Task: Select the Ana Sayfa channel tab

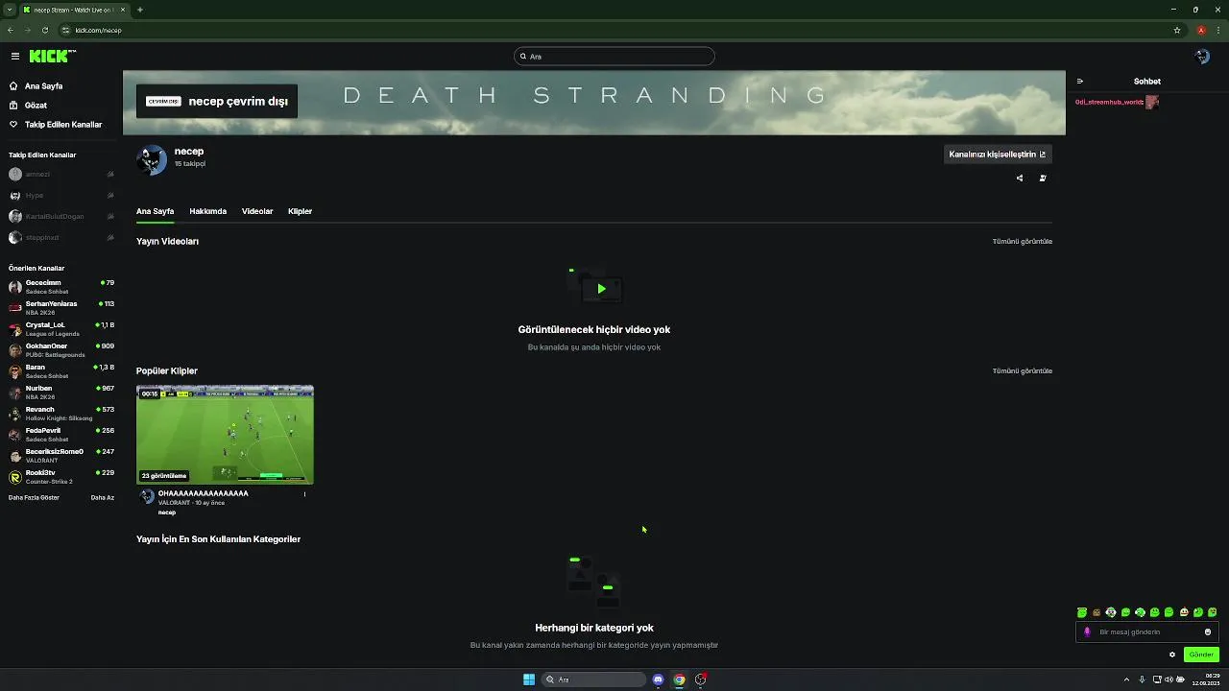Action: [x=156, y=211]
